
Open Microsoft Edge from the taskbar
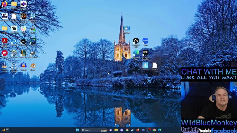coord(160,130)
